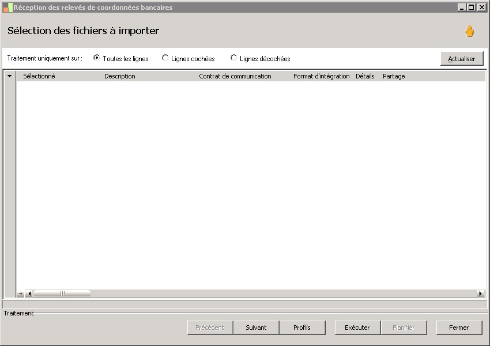Click the application icon in title bar
This screenshot has height=346, width=490.
[7, 7]
